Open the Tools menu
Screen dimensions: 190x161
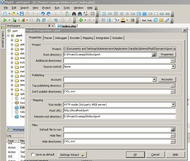[67, 8]
